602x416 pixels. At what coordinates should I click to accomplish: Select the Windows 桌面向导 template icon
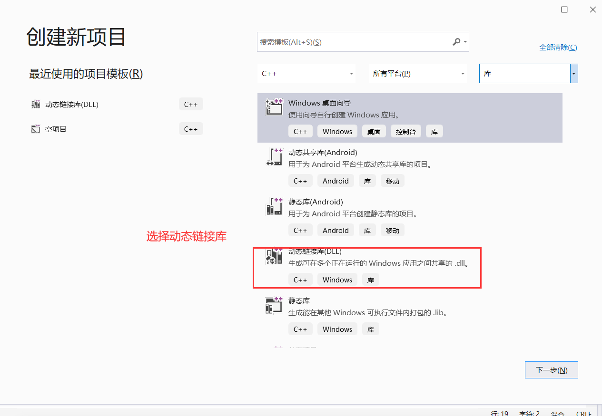point(274,107)
